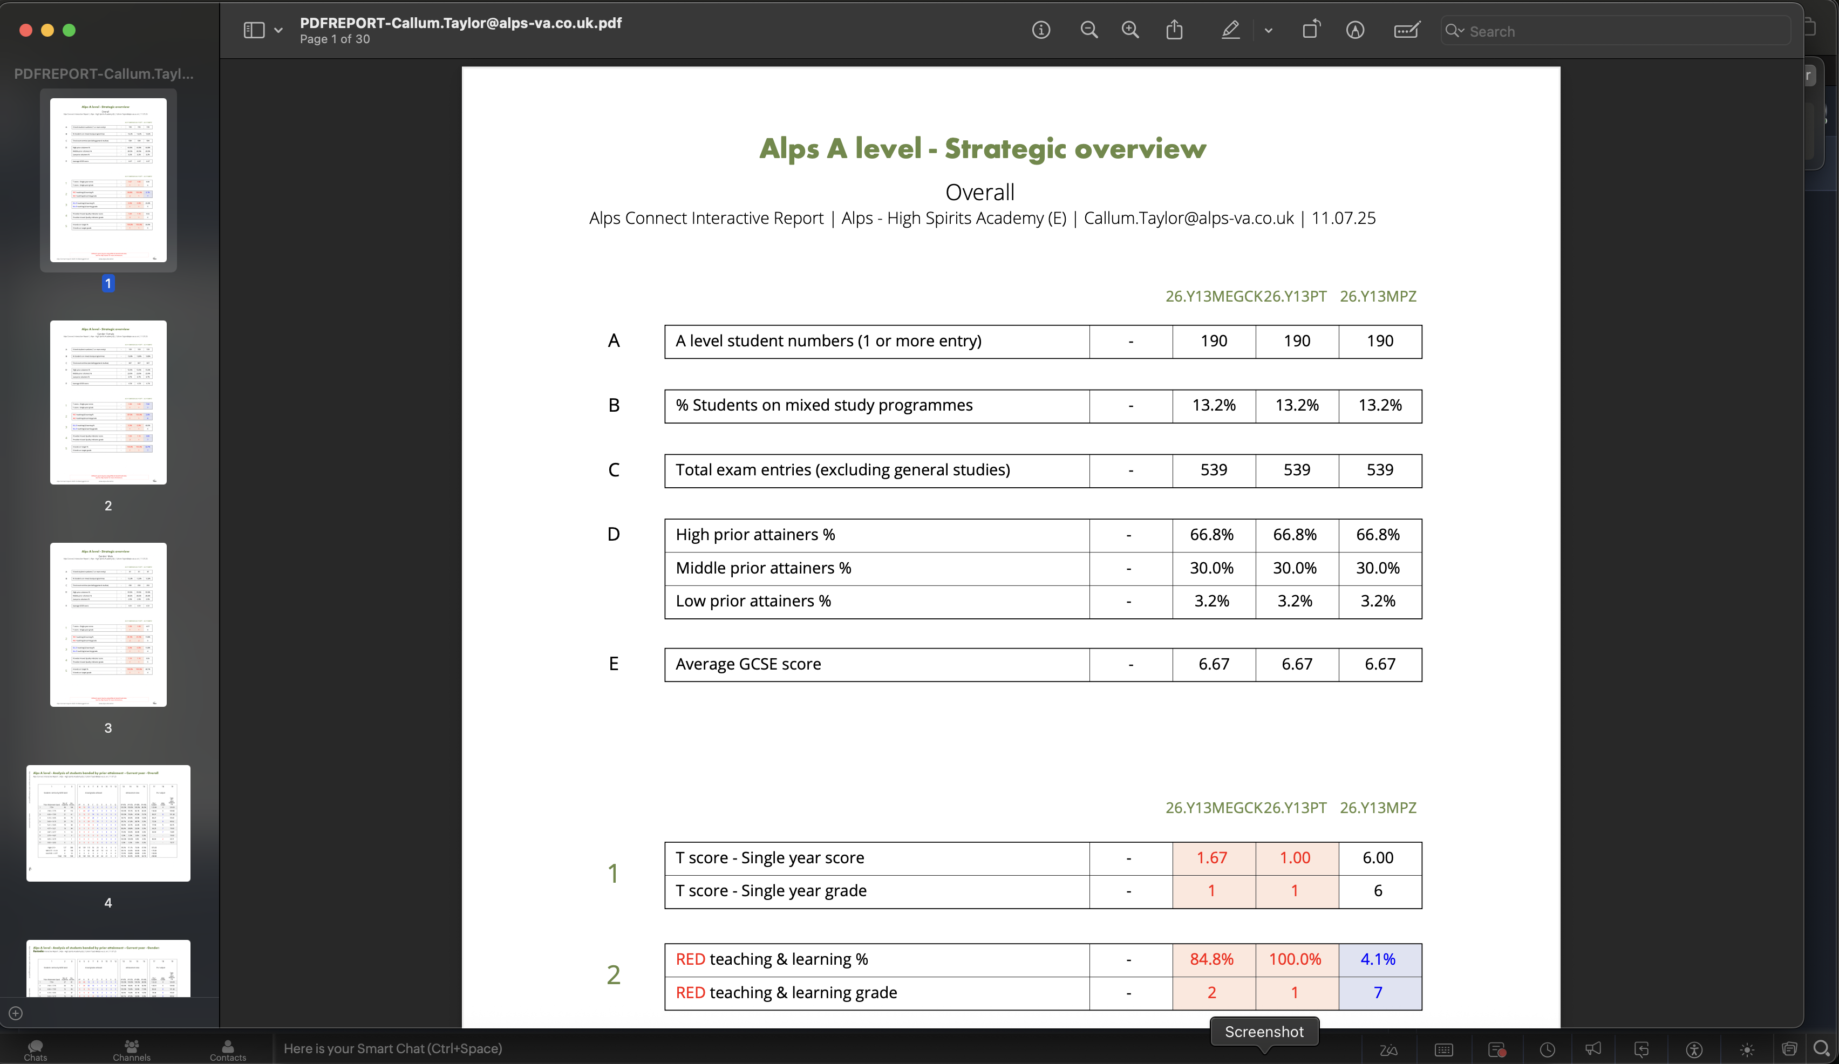Open the form filling tool
Viewport: 1839px width, 1064px height.
1406,30
